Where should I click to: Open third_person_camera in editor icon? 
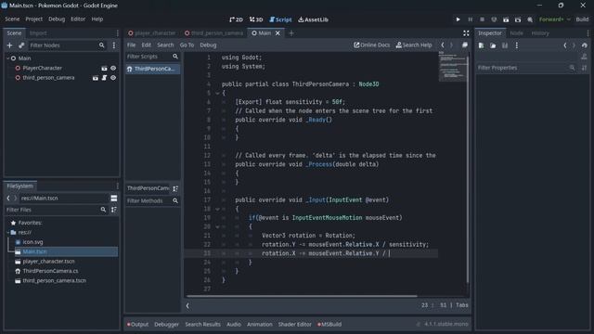[96, 78]
